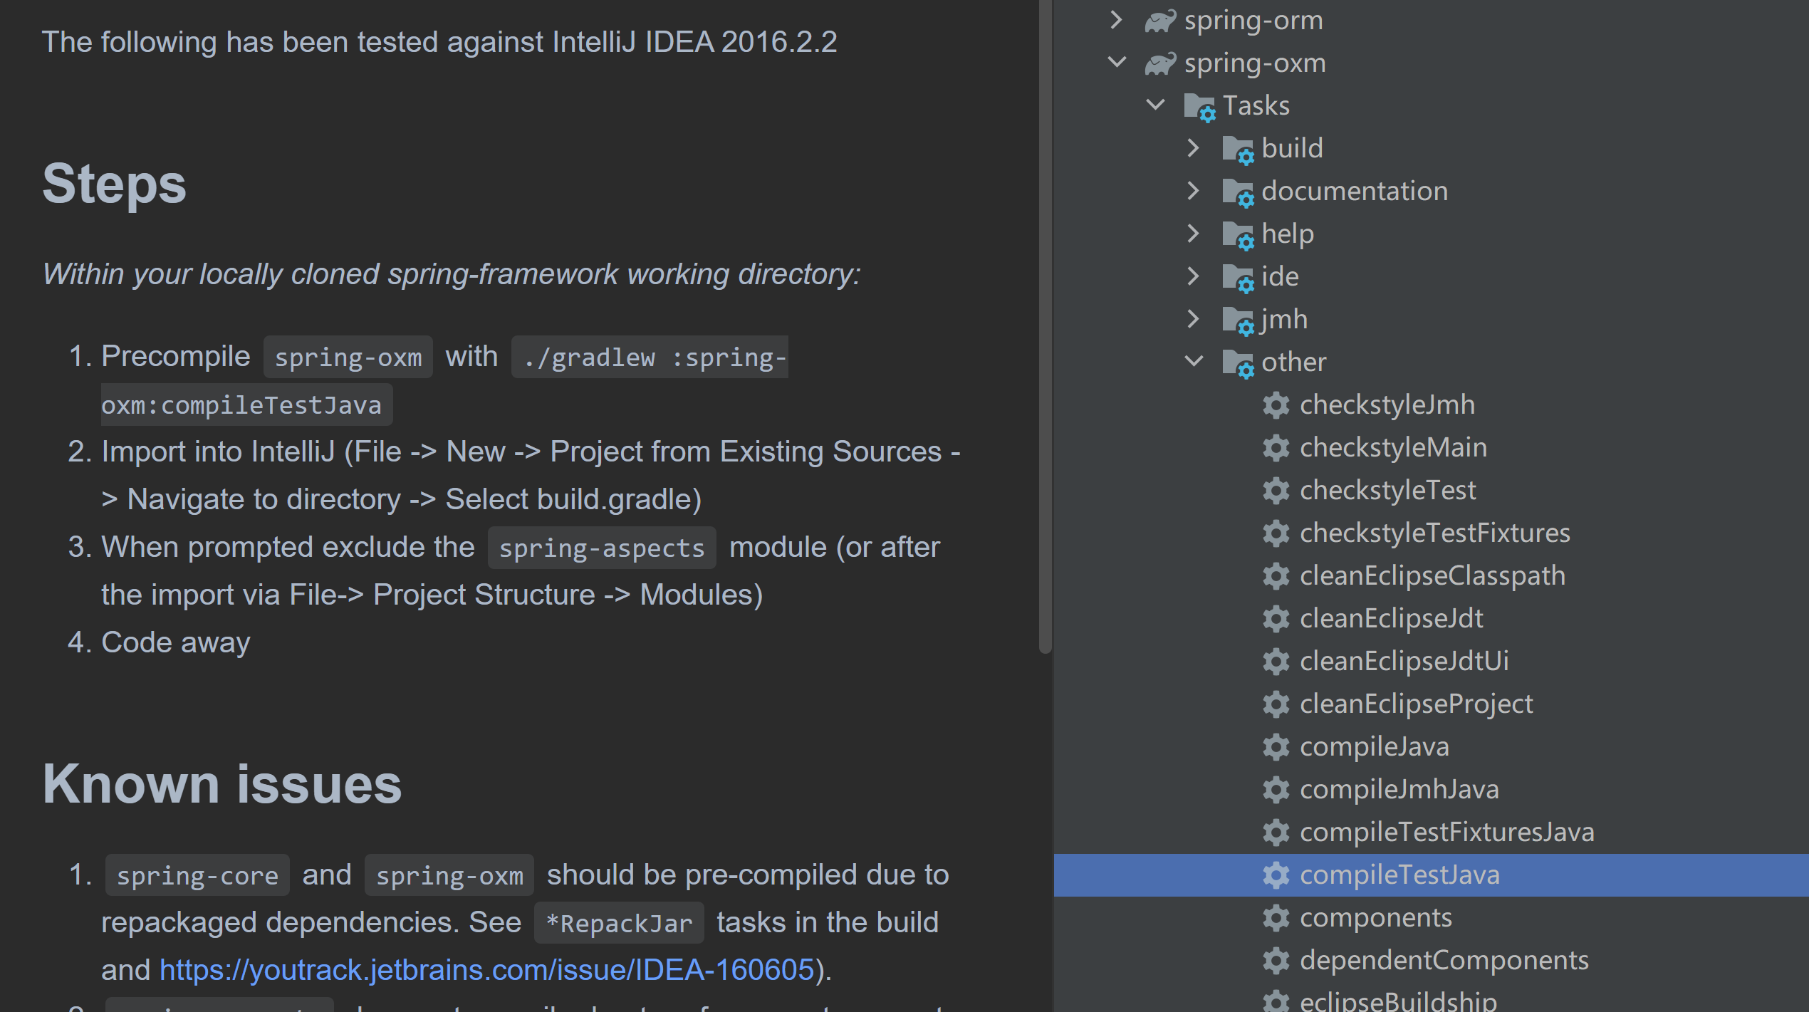Click gear icon beside eclipseBuildship task
The width and height of the screenshot is (1809, 1012).
1276,1001
